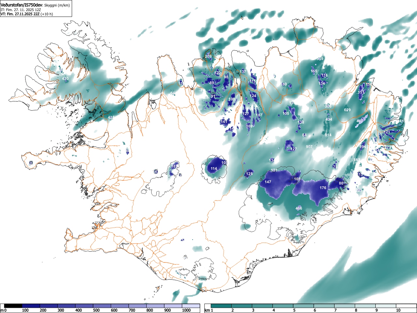
Task: Click the visibility value '105' on the map
Action: click(286, 113)
